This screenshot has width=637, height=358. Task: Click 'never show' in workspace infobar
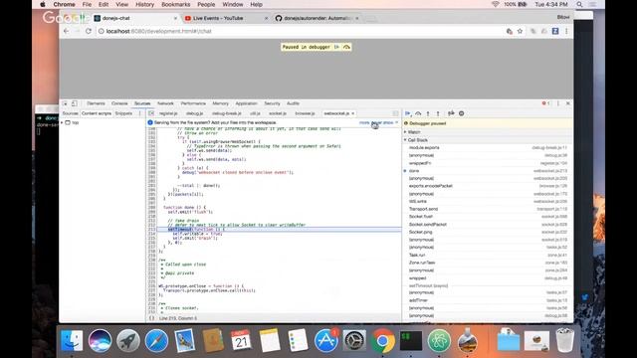tap(382, 122)
